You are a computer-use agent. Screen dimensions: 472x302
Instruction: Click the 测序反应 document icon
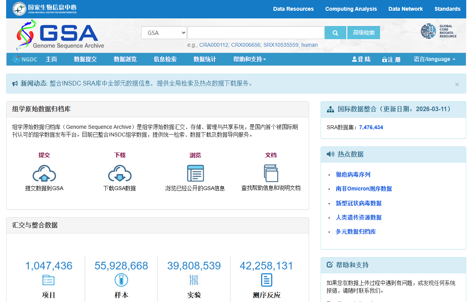point(266,280)
